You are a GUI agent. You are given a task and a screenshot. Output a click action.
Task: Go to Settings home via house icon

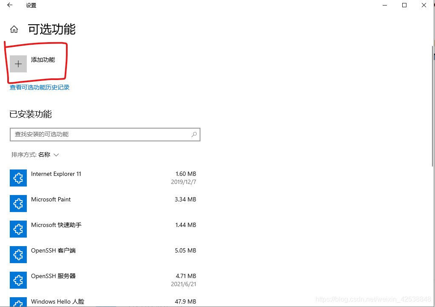(x=14, y=29)
